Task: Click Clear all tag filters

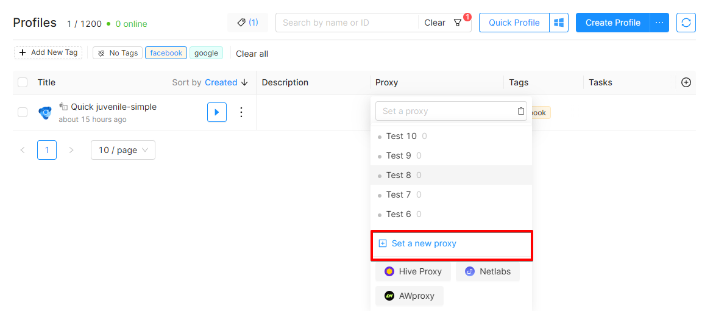Action: pyautogui.click(x=252, y=54)
